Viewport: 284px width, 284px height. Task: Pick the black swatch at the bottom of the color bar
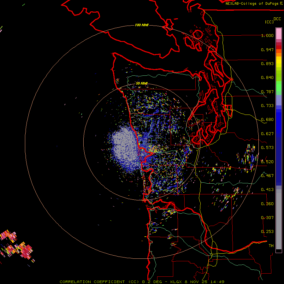point(279,251)
